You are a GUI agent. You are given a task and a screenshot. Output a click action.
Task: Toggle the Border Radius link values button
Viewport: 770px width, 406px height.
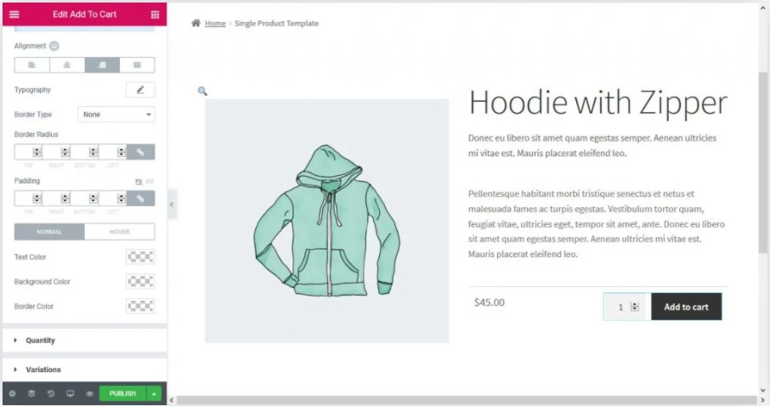tap(140, 152)
